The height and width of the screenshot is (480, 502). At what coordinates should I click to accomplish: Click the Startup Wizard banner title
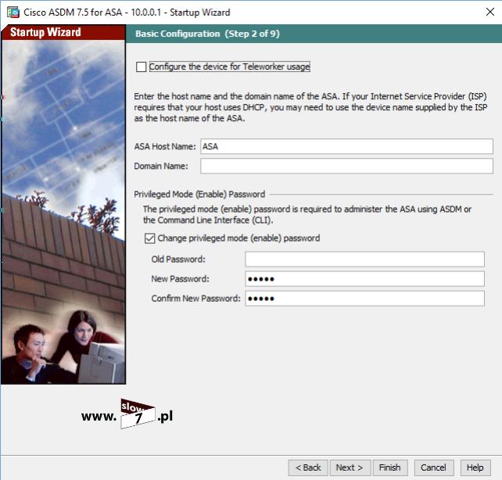[45, 32]
